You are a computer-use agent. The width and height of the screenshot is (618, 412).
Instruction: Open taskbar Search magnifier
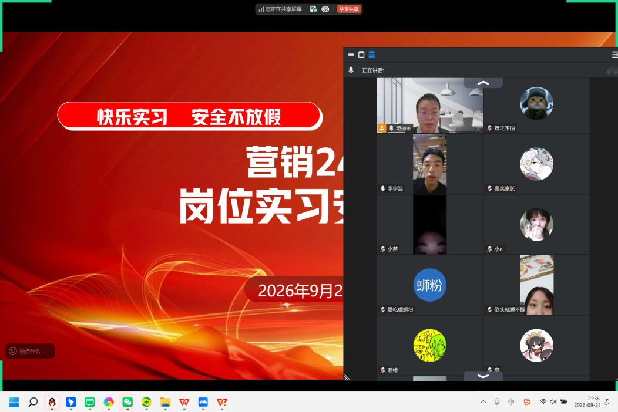(x=33, y=402)
